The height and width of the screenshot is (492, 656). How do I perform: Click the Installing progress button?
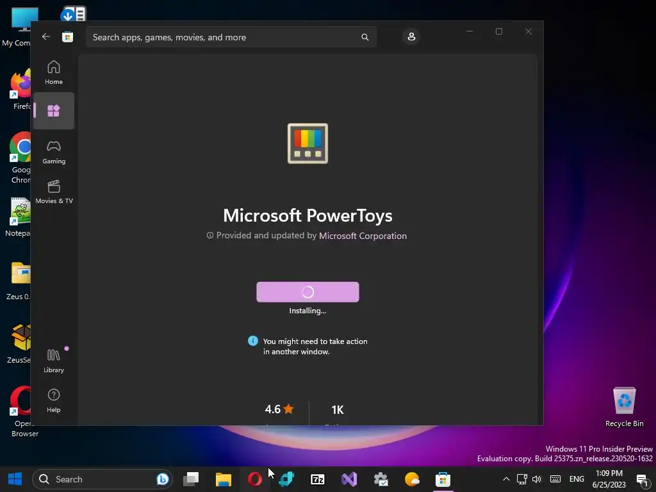307,292
